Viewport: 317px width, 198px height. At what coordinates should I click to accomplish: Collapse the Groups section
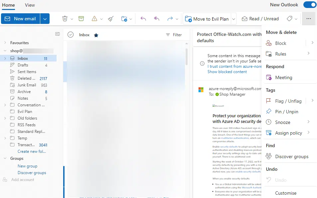(5, 158)
